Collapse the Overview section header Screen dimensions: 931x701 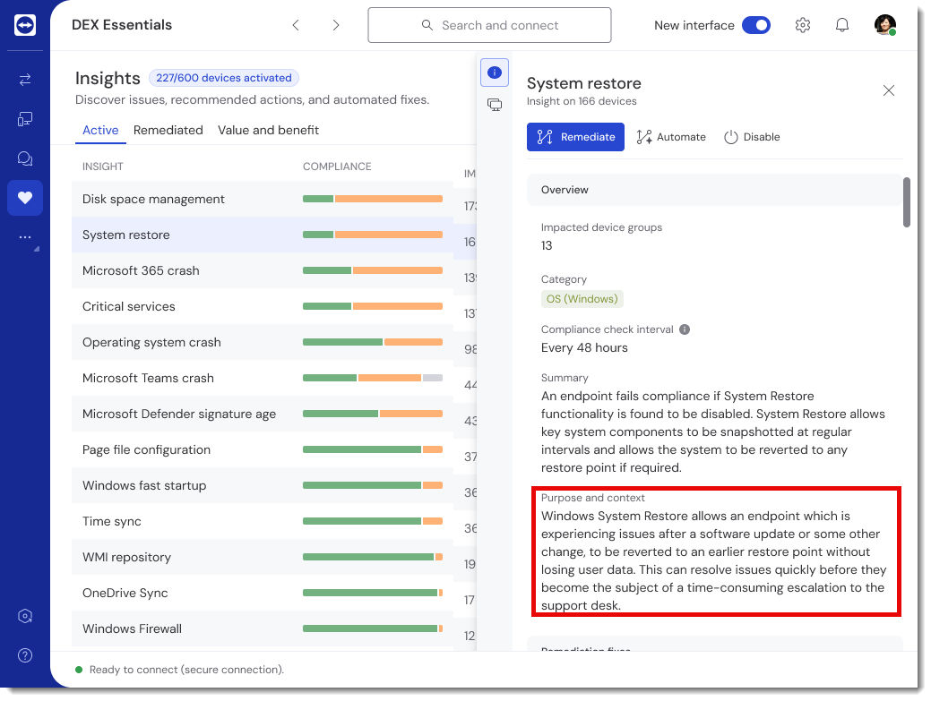click(x=714, y=190)
